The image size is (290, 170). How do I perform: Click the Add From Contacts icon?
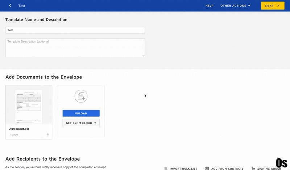[x=207, y=169]
